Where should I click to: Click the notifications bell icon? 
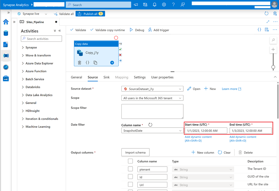click(x=155, y=5)
